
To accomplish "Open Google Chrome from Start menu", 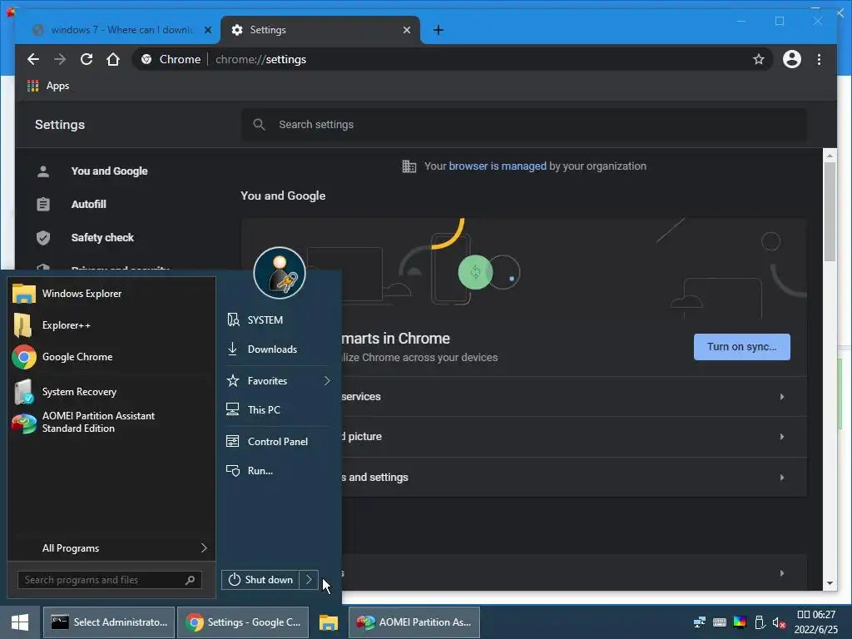I will point(111,357).
